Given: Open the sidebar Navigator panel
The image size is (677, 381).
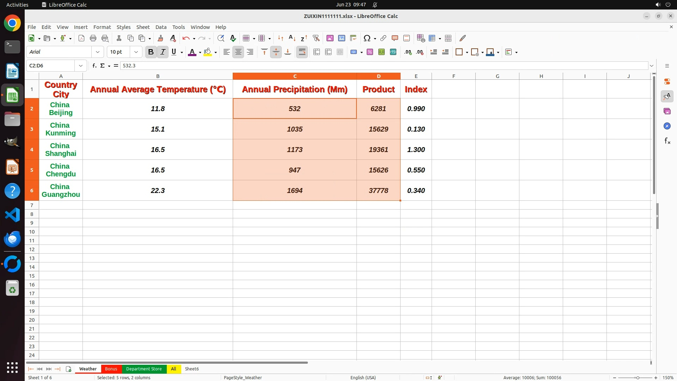Looking at the screenshot, I should tap(667, 126).
